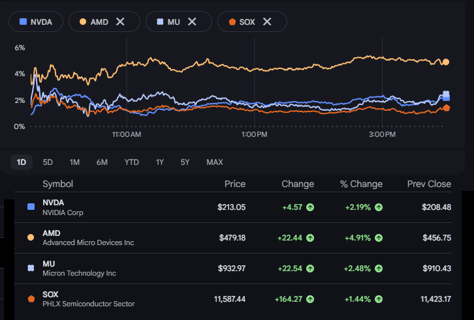
Task: Switch to the 6M time range
Action: point(102,162)
